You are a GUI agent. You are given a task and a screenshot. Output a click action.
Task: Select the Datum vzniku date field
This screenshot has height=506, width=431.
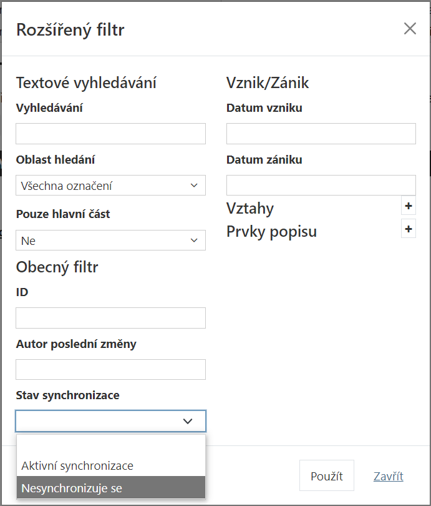tap(321, 134)
